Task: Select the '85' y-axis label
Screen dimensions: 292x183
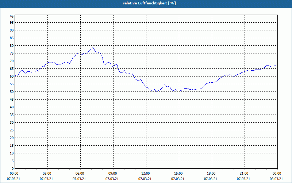Action: pyautogui.click(x=12, y=38)
